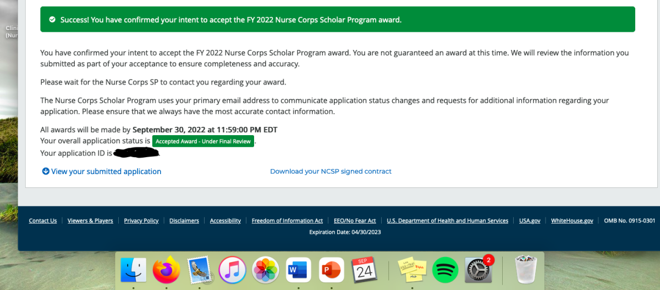The image size is (660, 290).
Task: Click the Accepted Award status badge
Action: 203,141
